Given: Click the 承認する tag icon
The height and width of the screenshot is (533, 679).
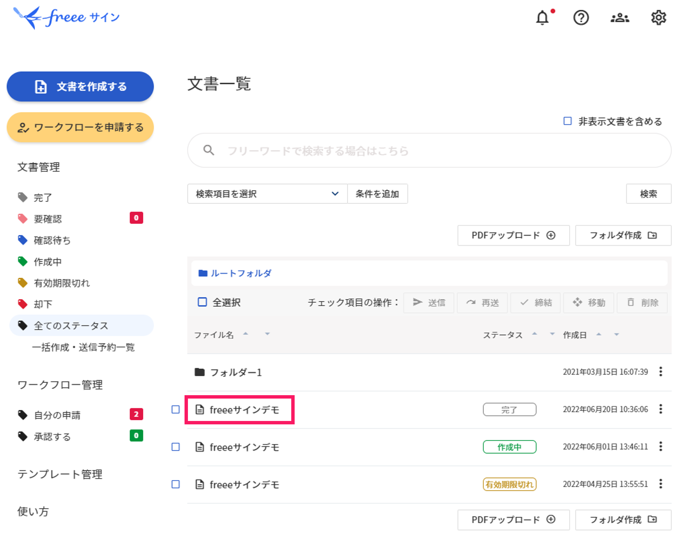Looking at the screenshot, I should pos(22,436).
